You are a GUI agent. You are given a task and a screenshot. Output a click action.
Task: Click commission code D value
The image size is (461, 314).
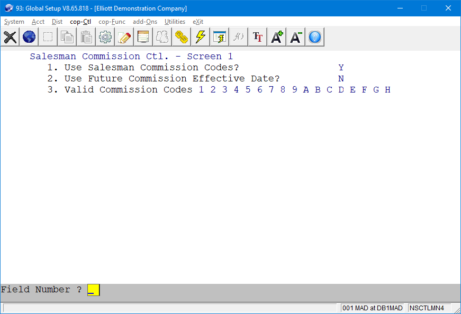[341, 89]
